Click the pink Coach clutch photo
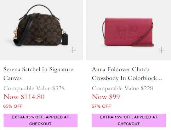171x130 pixels. [x=129, y=30]
